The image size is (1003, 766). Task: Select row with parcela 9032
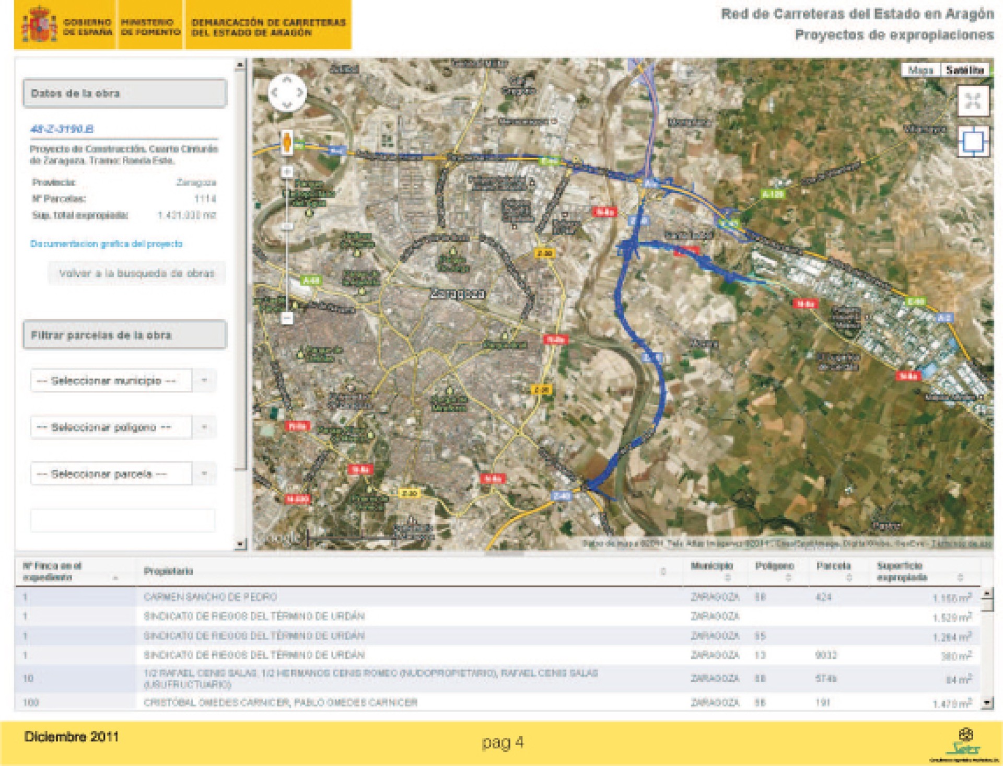click(497, 655)
